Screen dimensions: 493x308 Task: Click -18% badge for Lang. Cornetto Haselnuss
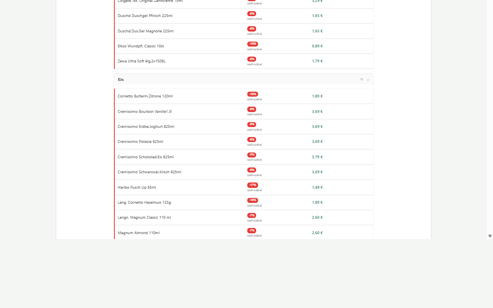pyautogui.click(x=253, y=200)
